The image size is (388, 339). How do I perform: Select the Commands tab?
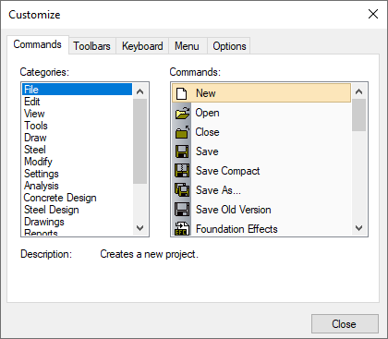(x=37, y=44)
